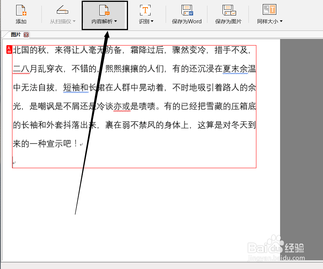Click the T-shaped 识别 recognition icon
The image size is (323, 269).
145,9
